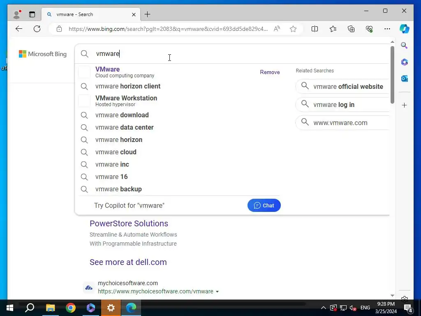Open network status tray icon
Viewport: 421px width, 316px height.
[343, 308]
